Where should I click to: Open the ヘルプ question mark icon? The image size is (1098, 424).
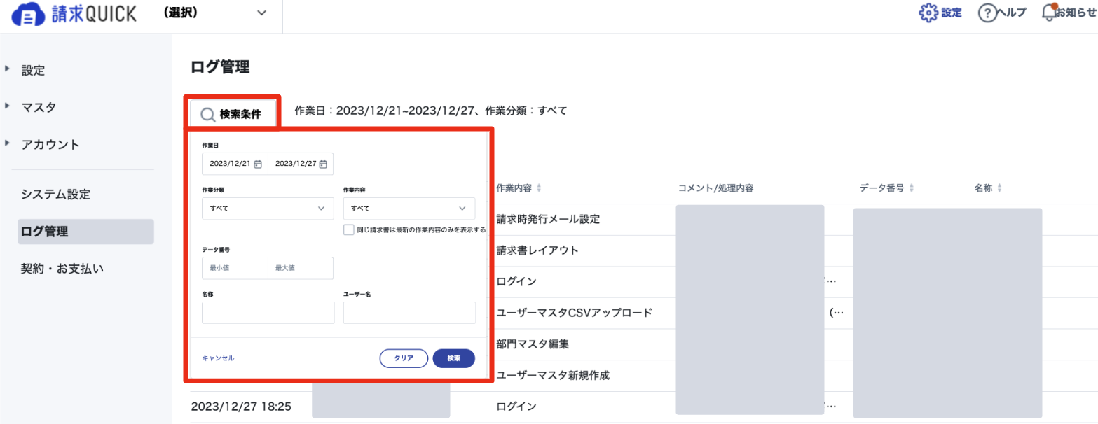coord(987,13)
